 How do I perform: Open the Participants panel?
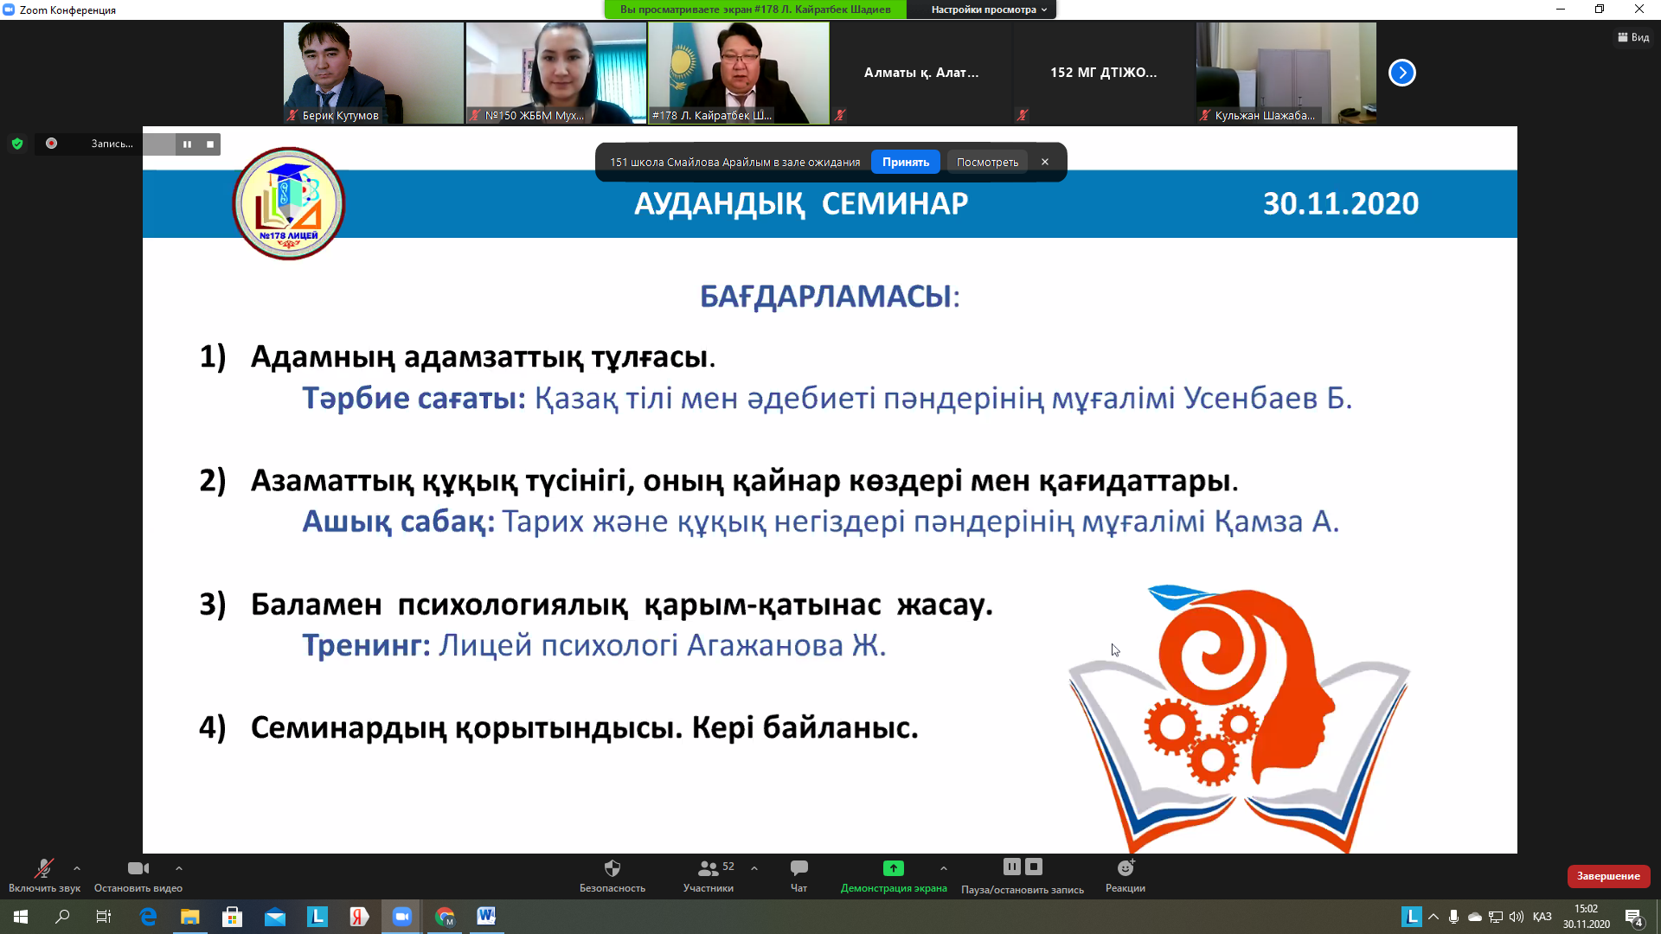[709, 869]
